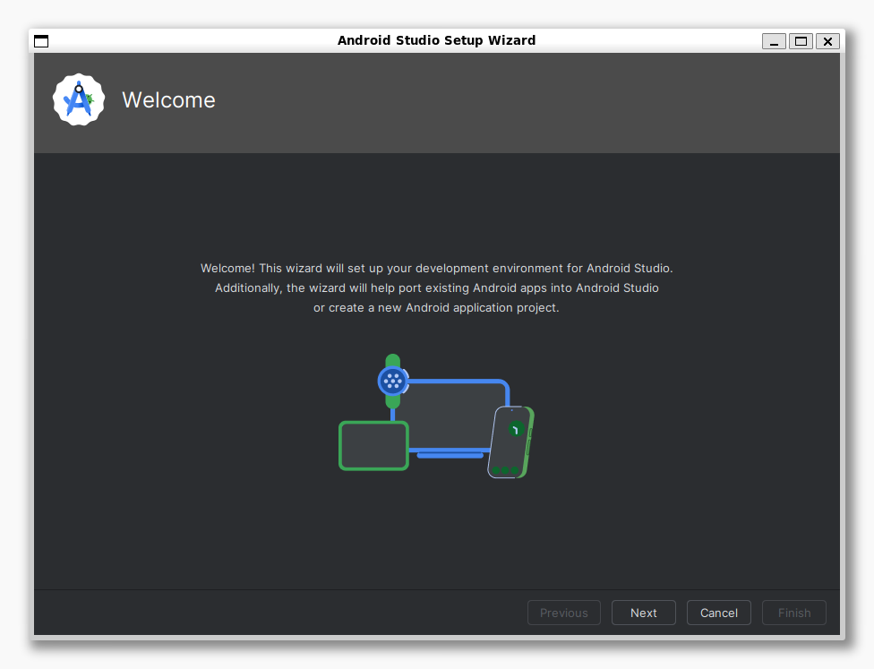874x669 pixels.
Task: Click the devices illustration graphic
Action: pos(436,416)
